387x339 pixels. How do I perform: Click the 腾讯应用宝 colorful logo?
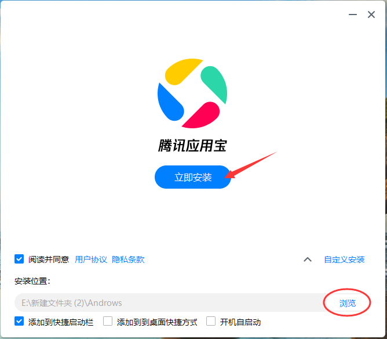click(x=192, y=93)
